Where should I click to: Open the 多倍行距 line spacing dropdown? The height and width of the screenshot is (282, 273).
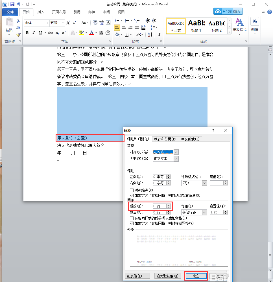204,212
